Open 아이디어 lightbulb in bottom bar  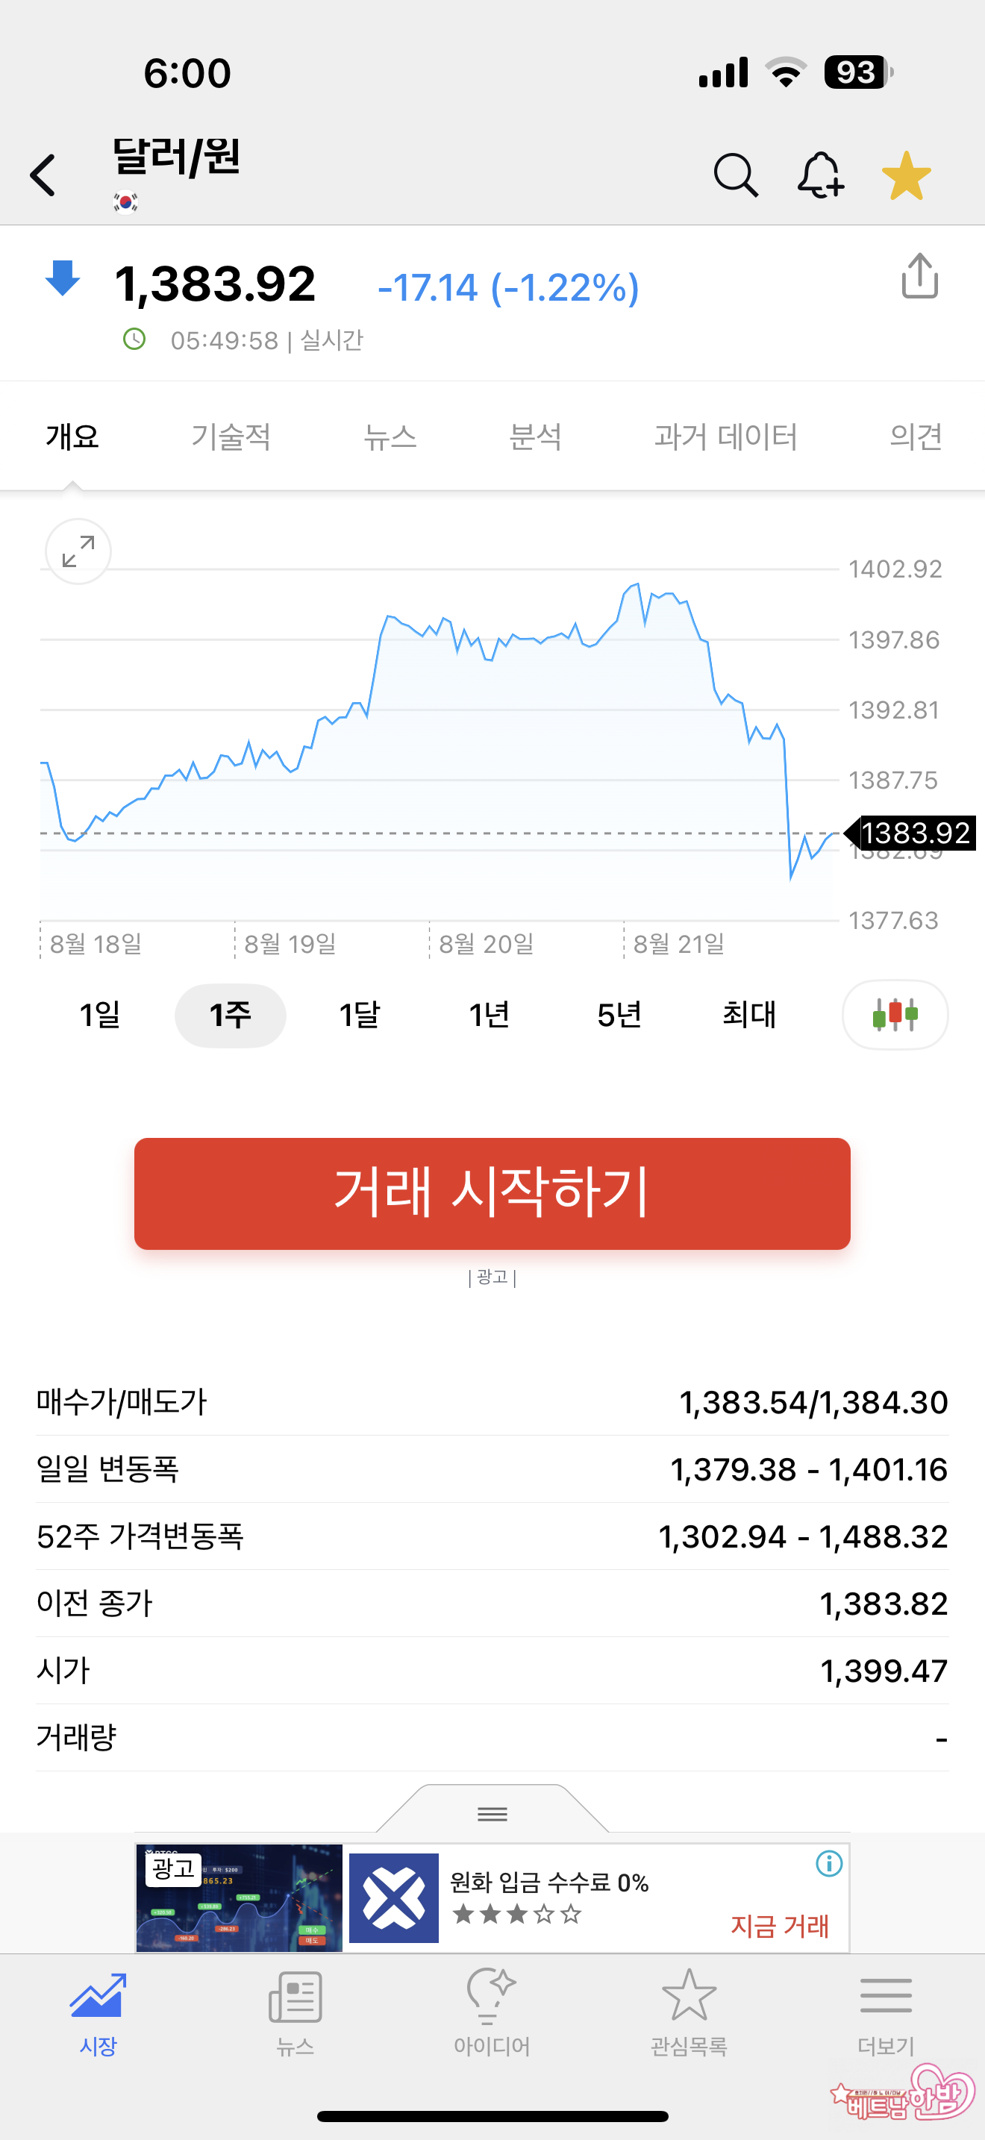[492, 2010]
